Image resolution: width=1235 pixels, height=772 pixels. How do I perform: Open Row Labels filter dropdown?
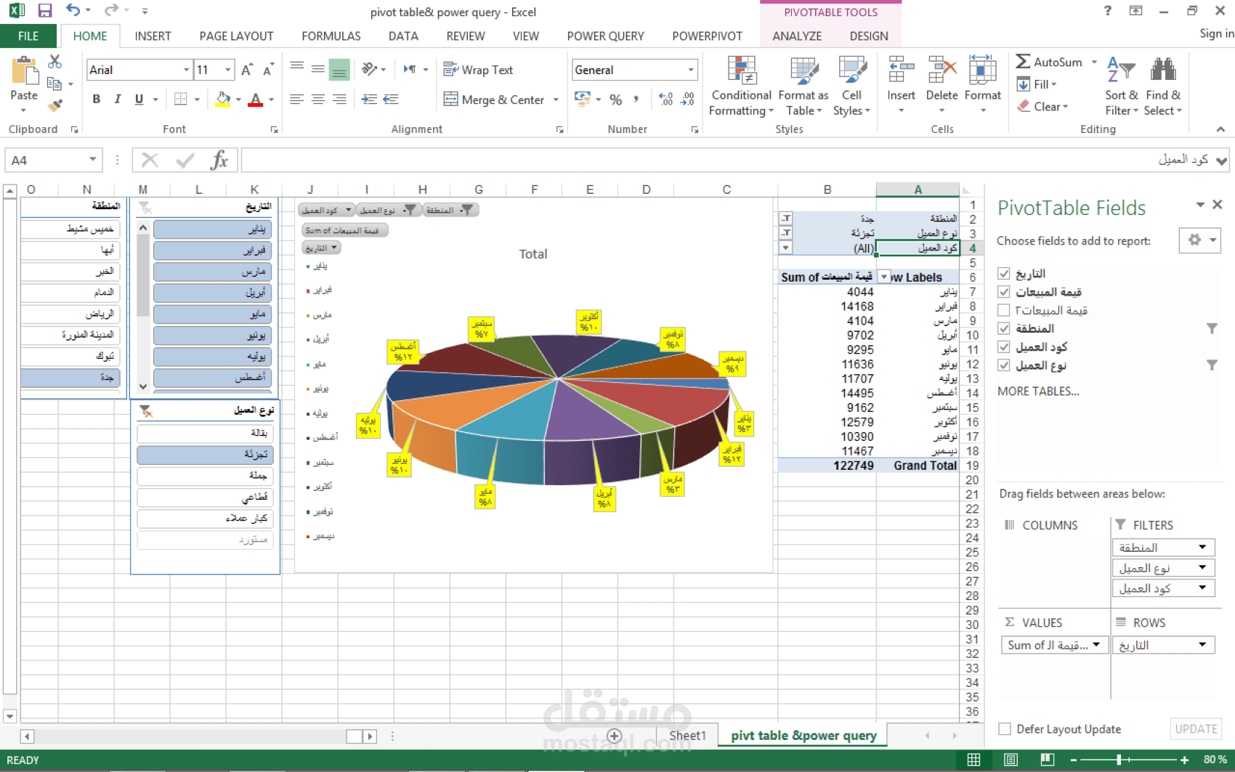(x=884, y=277)
